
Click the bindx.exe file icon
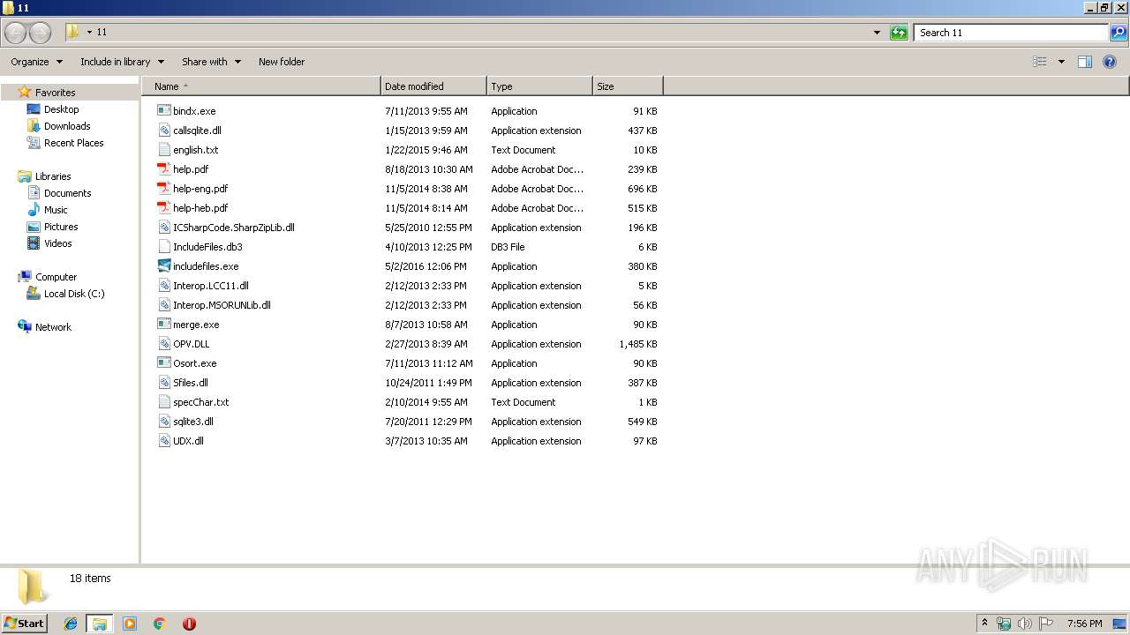pos(163,111)
